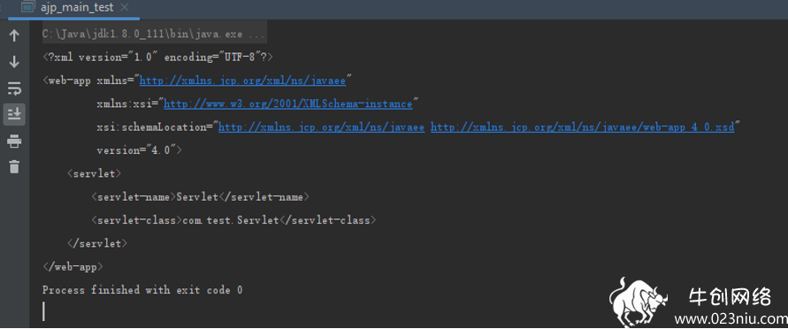
Task: Close the ajp_main_test tab
Action: (x=125, y=8)
